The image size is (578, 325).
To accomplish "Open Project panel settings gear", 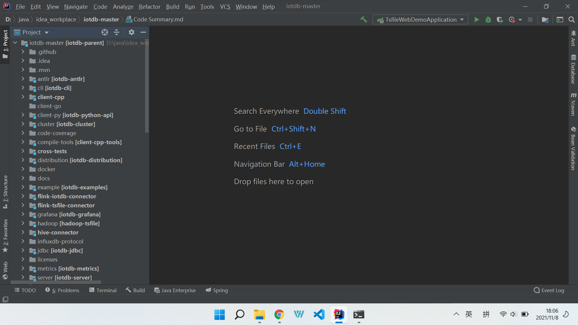I will coord(131,32).
